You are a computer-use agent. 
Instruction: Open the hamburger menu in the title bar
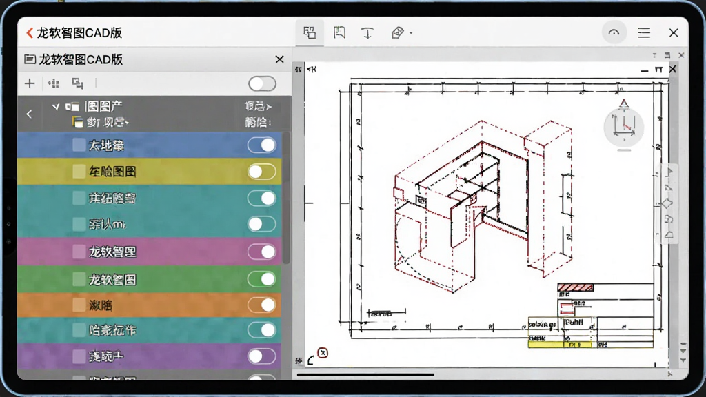pos(644,33)
